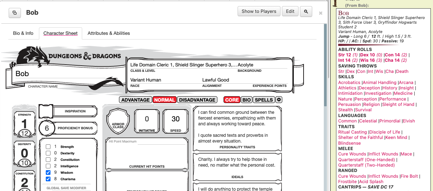Click the Edit button
Image resolution: width=433 pixels, height=191 pixels.
(290, 11)
